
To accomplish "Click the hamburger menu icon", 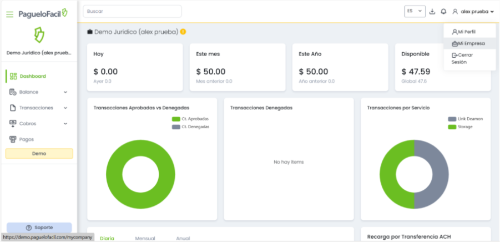I will point(9,13).
